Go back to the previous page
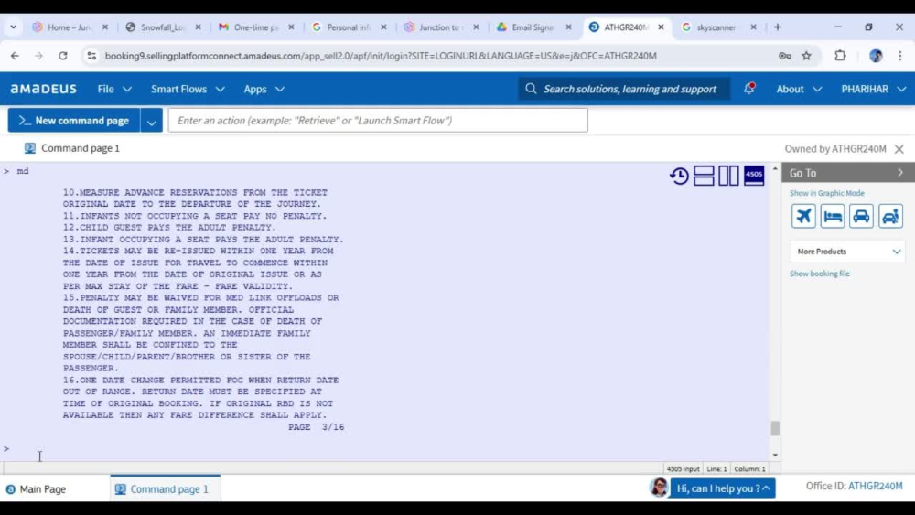Viewport: 915px width, 515px height. [x=16, y=56]
